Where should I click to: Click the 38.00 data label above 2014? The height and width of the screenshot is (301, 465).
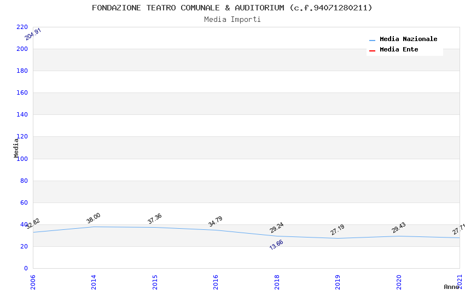94,218
